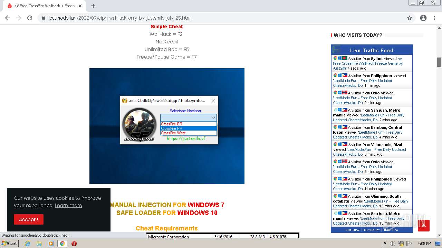Launch Internet Explorer from taskbar

[x=28, y=244]
